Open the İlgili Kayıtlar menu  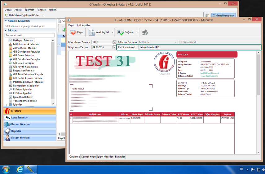pos(83,25)
